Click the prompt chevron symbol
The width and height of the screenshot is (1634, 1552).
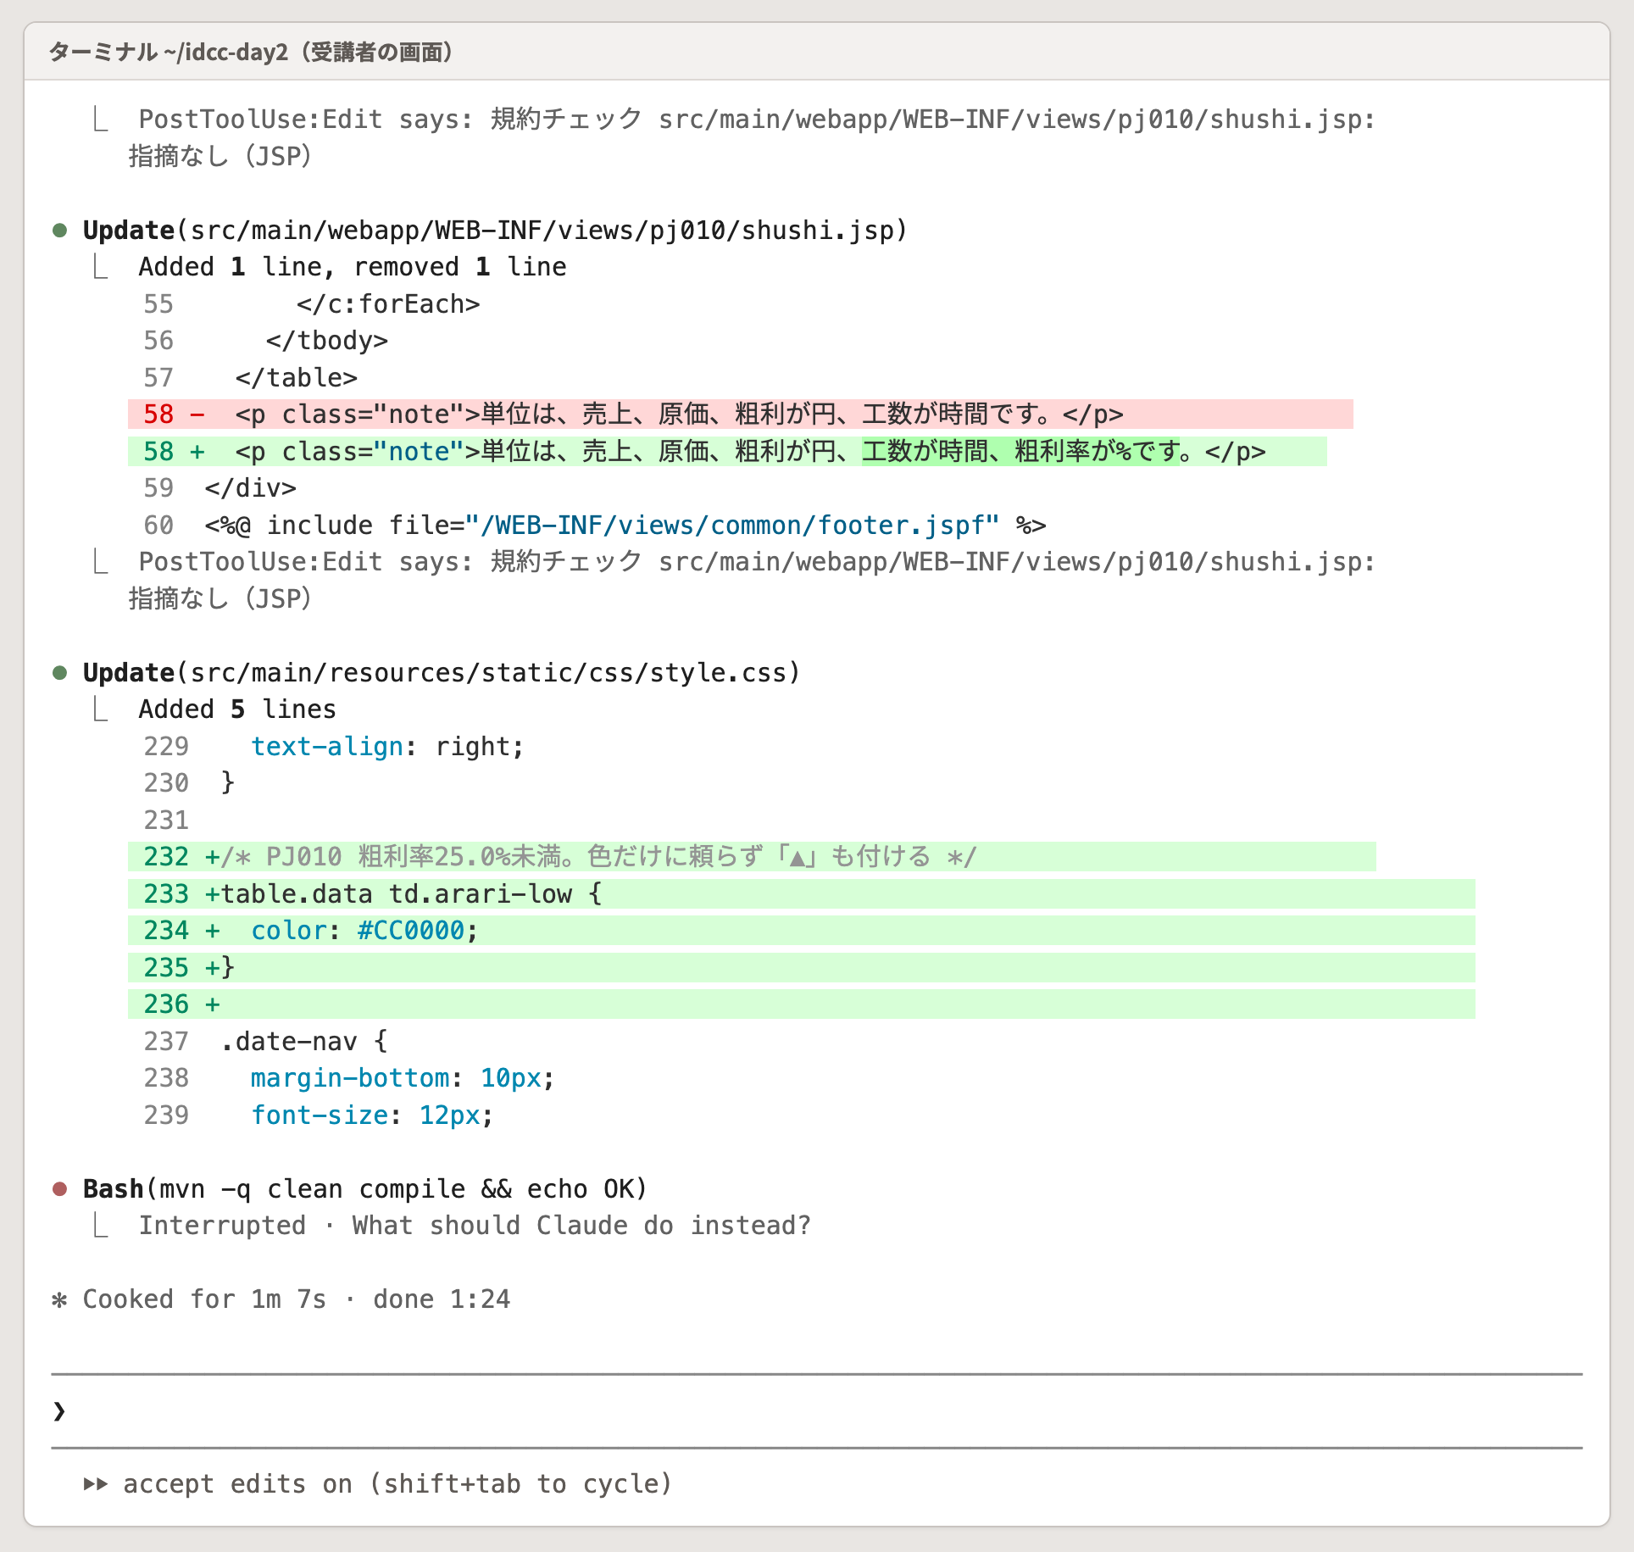point(59,1410)
